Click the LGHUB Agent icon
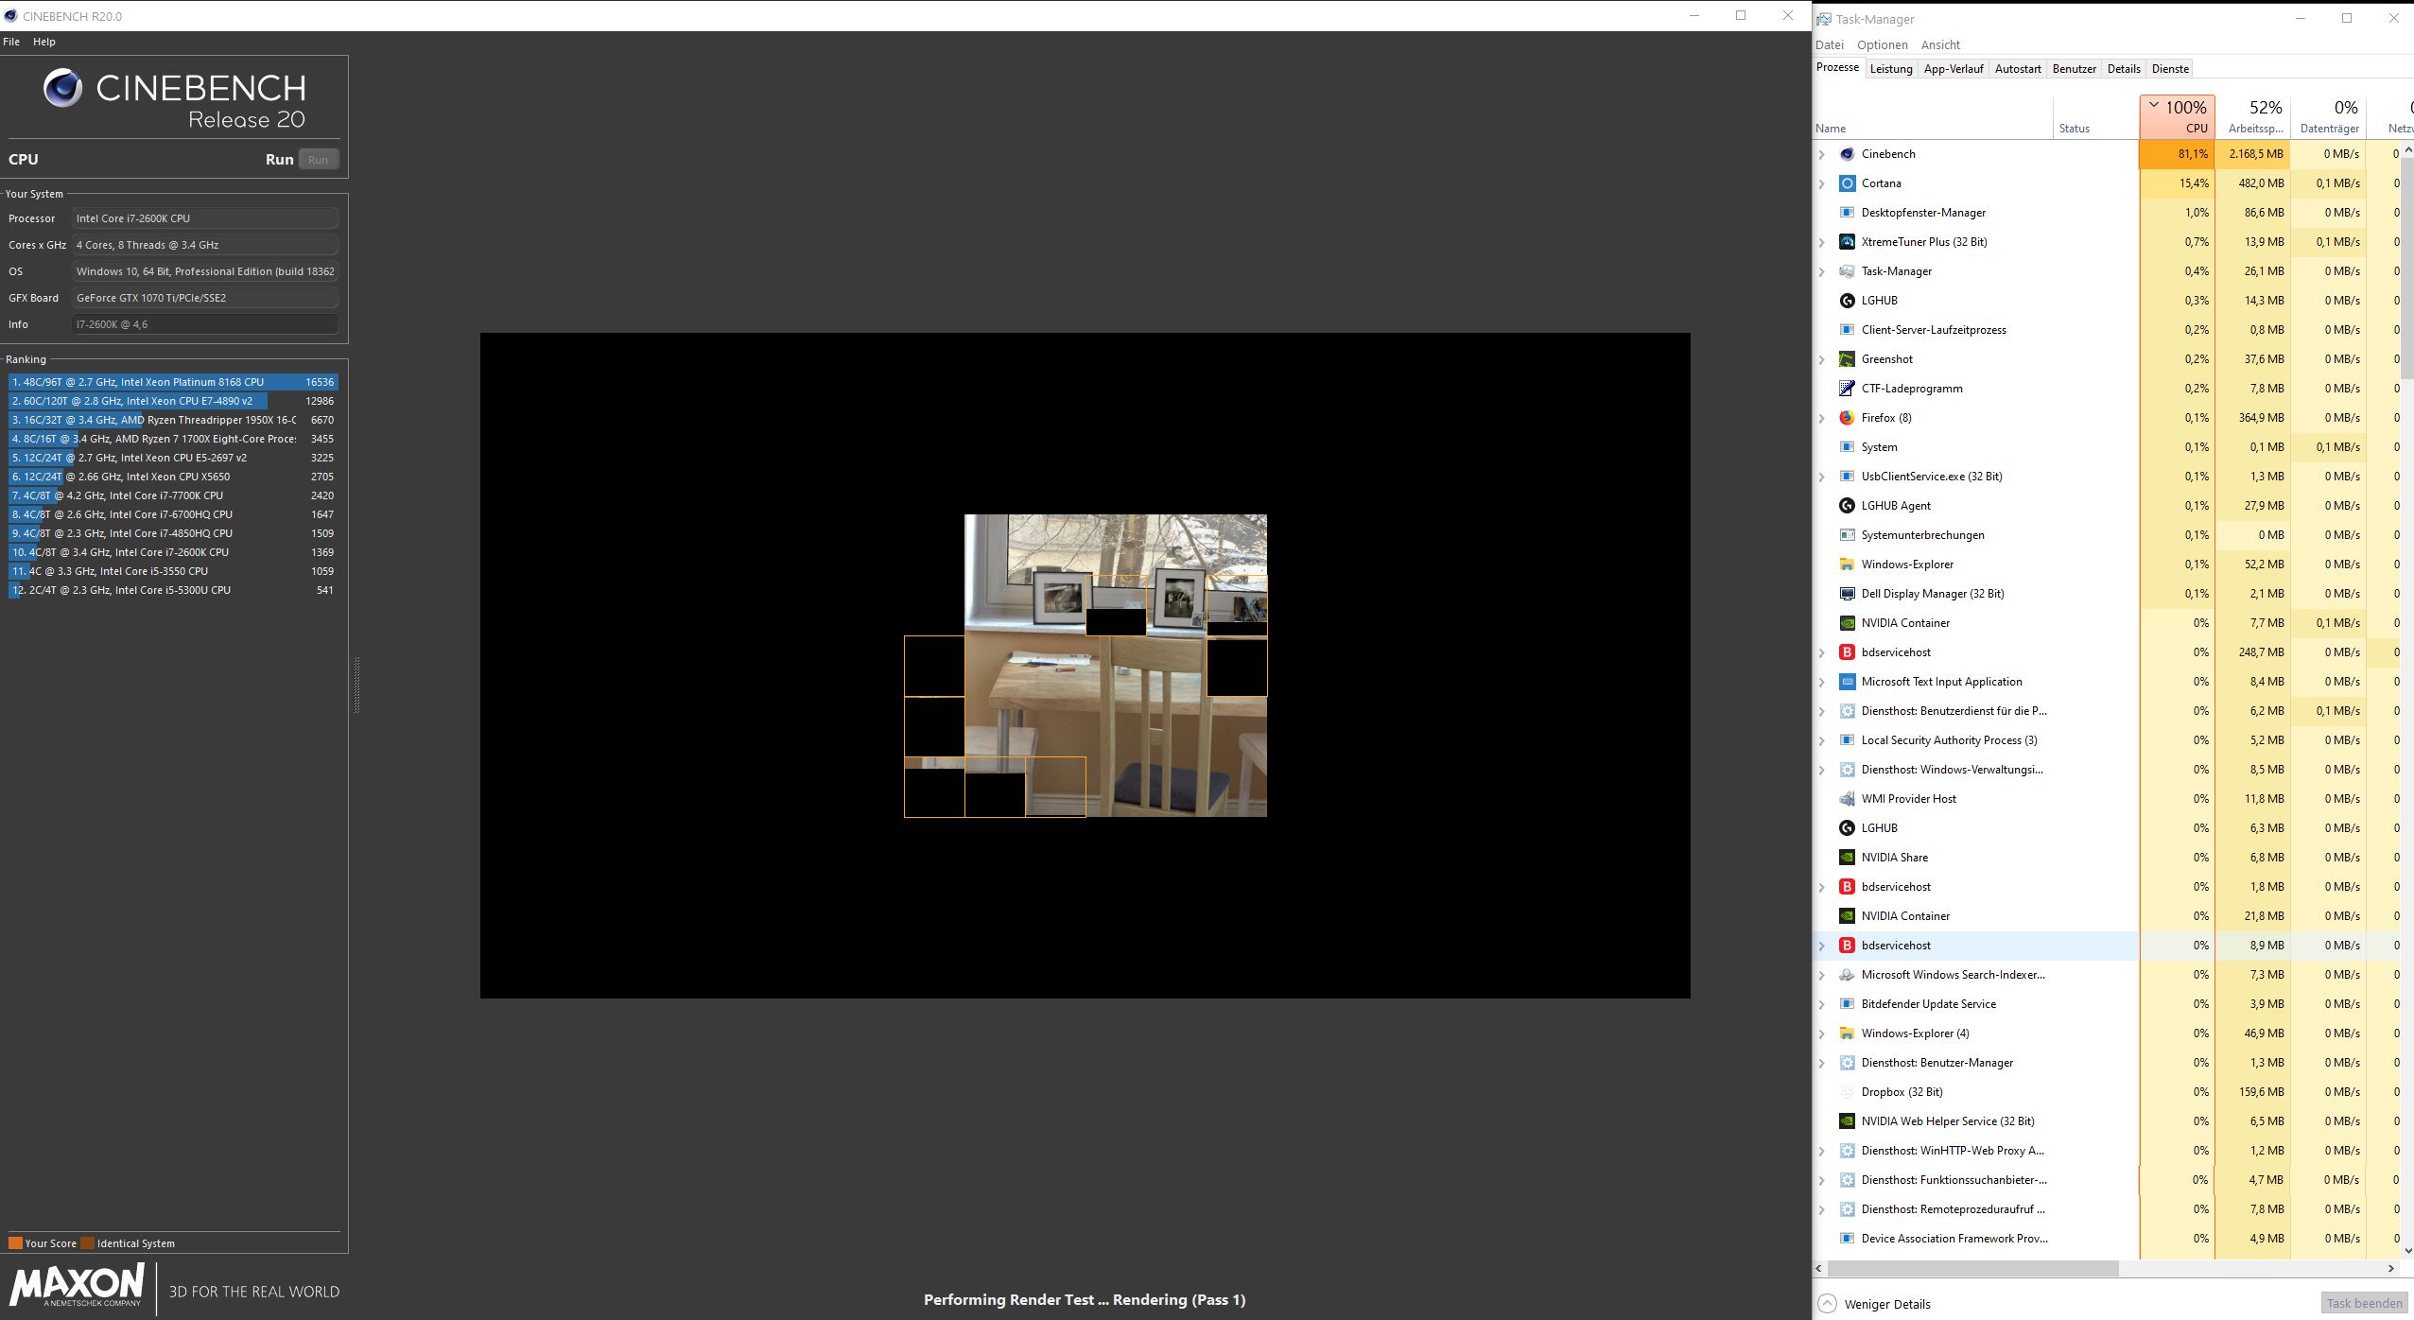 coord(1847,506)
